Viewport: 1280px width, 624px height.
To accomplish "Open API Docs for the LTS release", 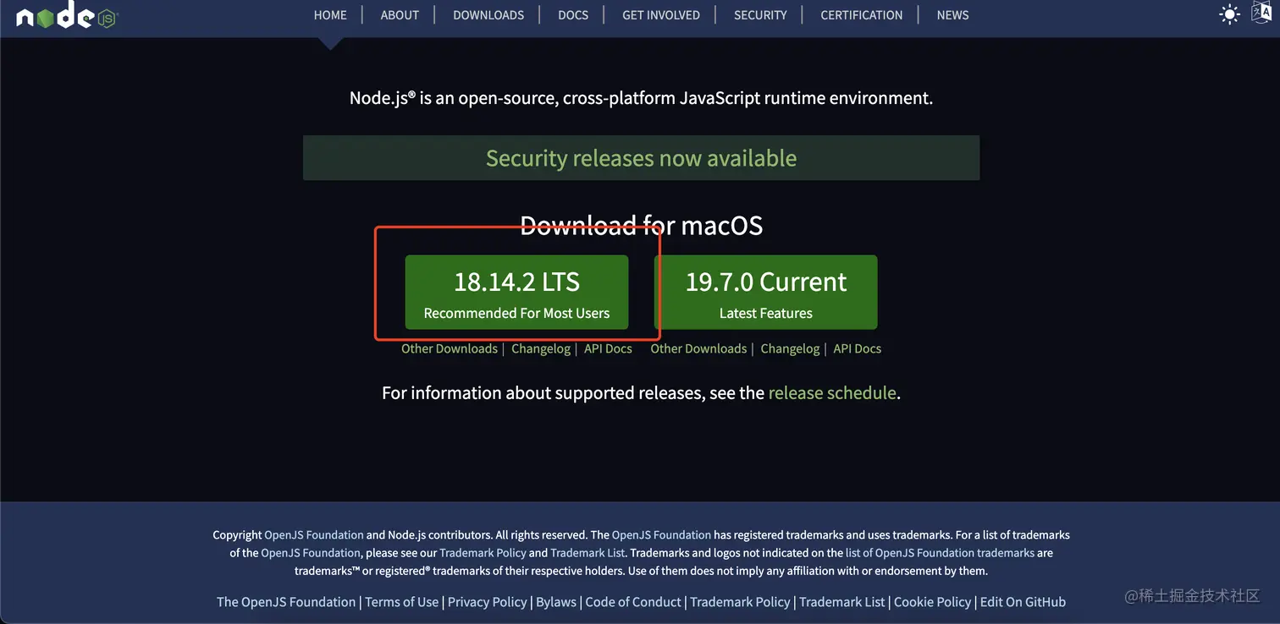I will [x=608, y=348].
